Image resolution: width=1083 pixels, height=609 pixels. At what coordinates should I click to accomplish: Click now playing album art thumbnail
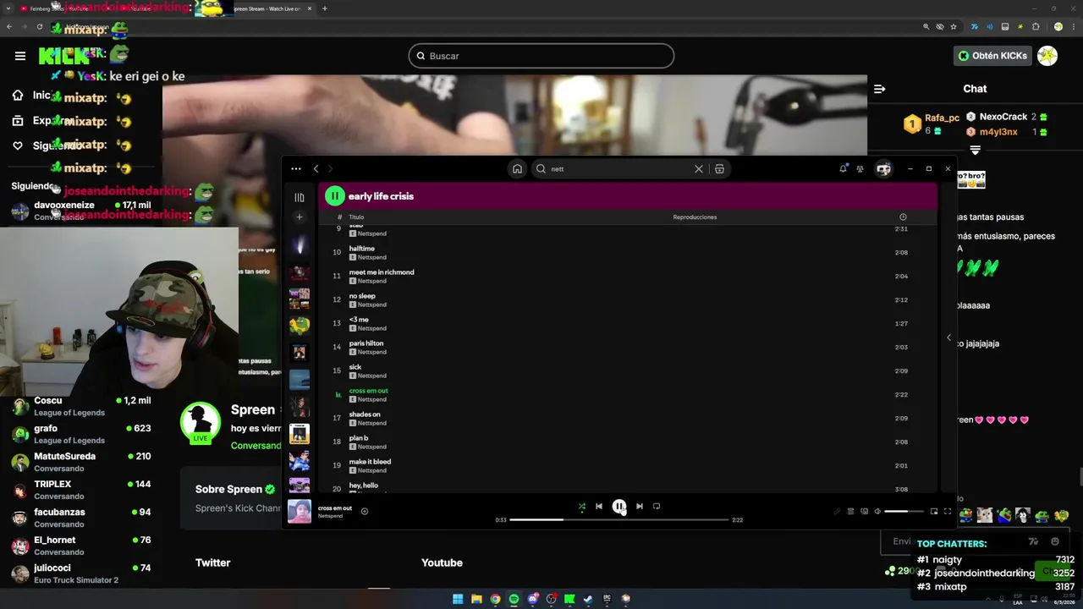pos(300,512)
